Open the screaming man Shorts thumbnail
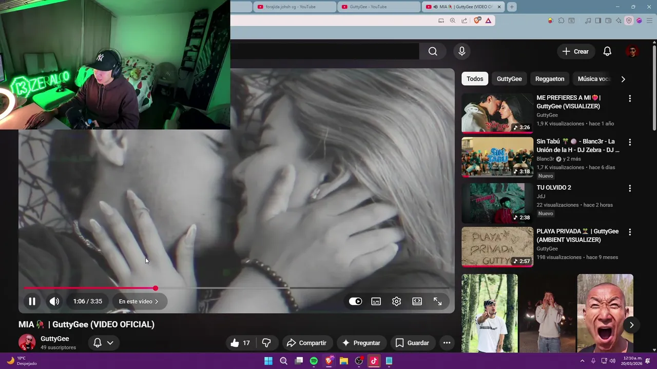The height and width of the screenshot is (369, 657). 605,313
